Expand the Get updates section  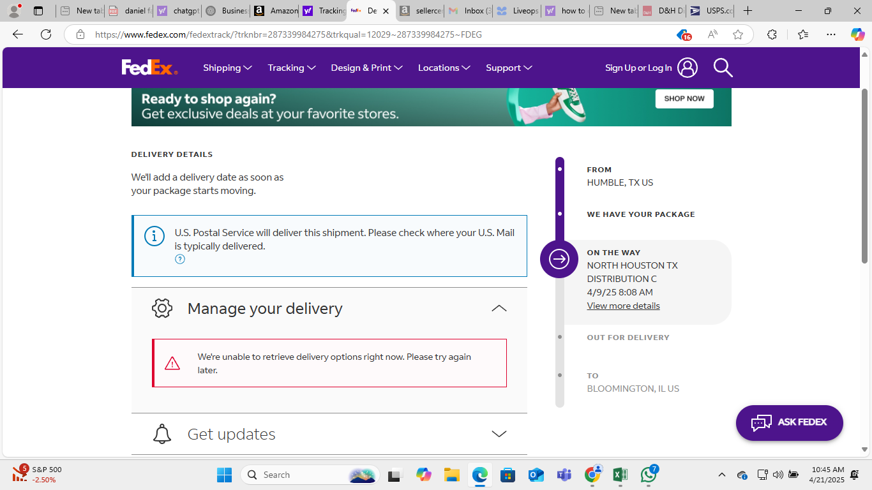[499, 434]
